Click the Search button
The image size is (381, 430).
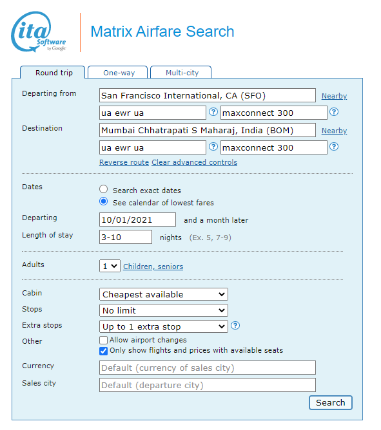click(331, 402)
